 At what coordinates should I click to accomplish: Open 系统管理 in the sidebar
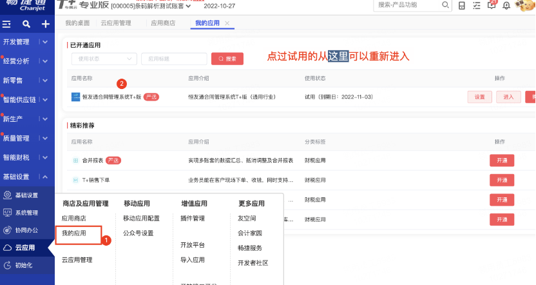tap(26, 213)
